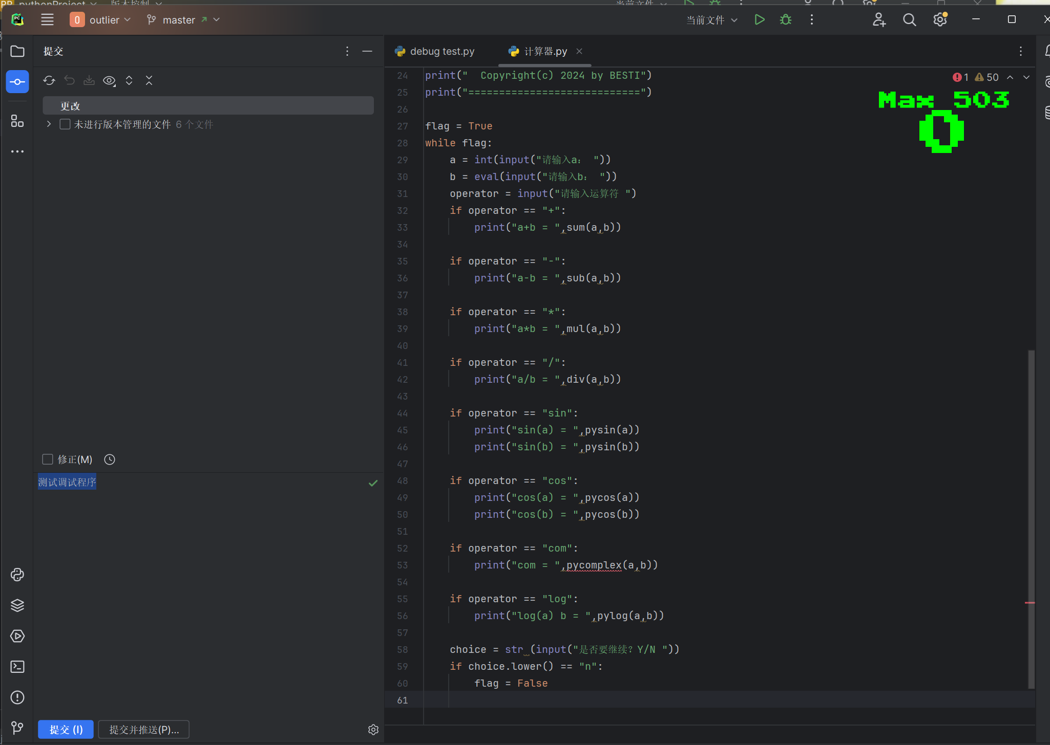Run the current file

coord(759,20)
